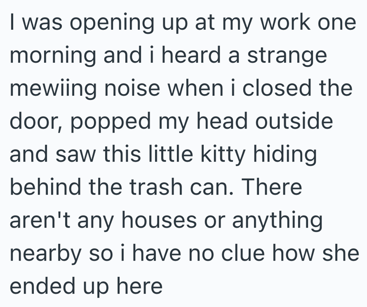Click the word "work" in the text
This screenshot has height=307, width=367.
(279, 23)
